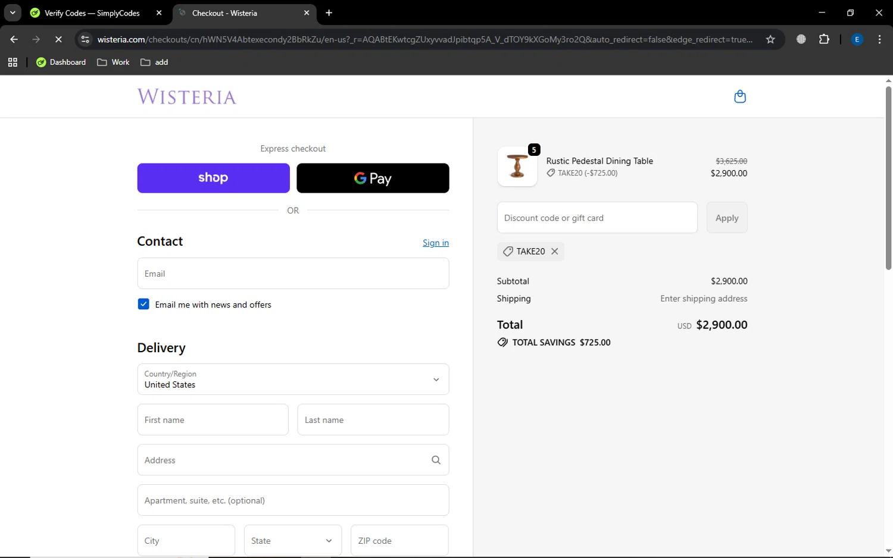Pay with Shop Pay button

click(213, 178)
